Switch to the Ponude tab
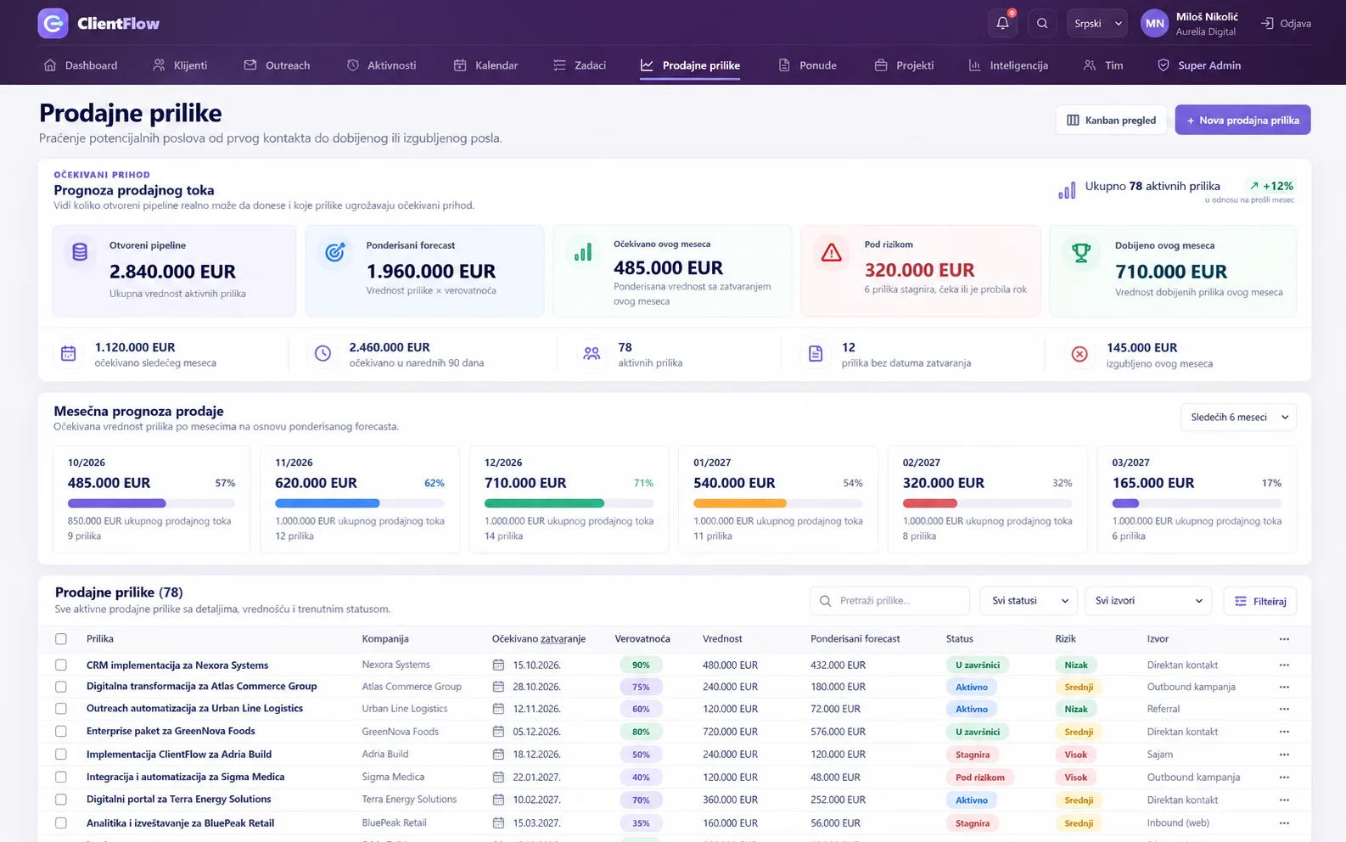 click(808, 65)
